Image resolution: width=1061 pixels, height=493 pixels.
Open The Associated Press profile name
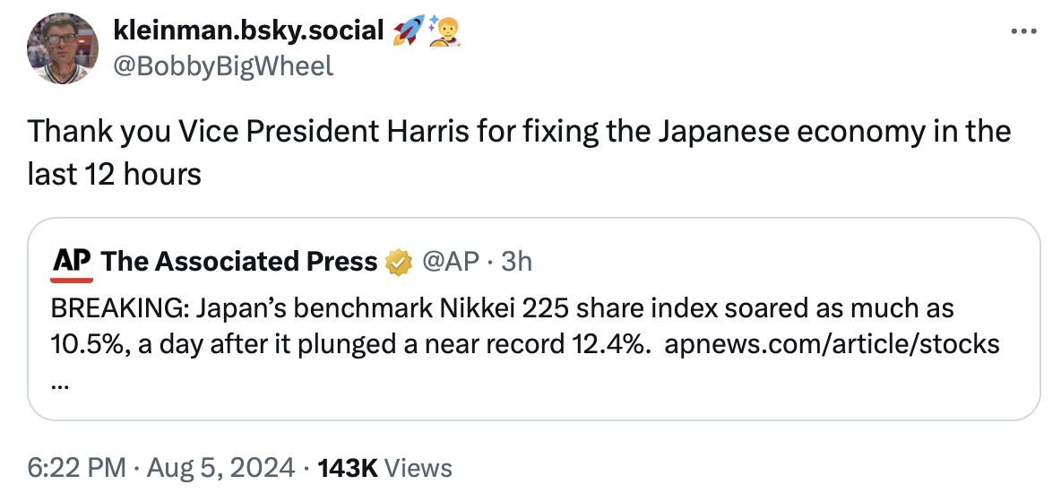pyautogui.click(x=239, y=261)
